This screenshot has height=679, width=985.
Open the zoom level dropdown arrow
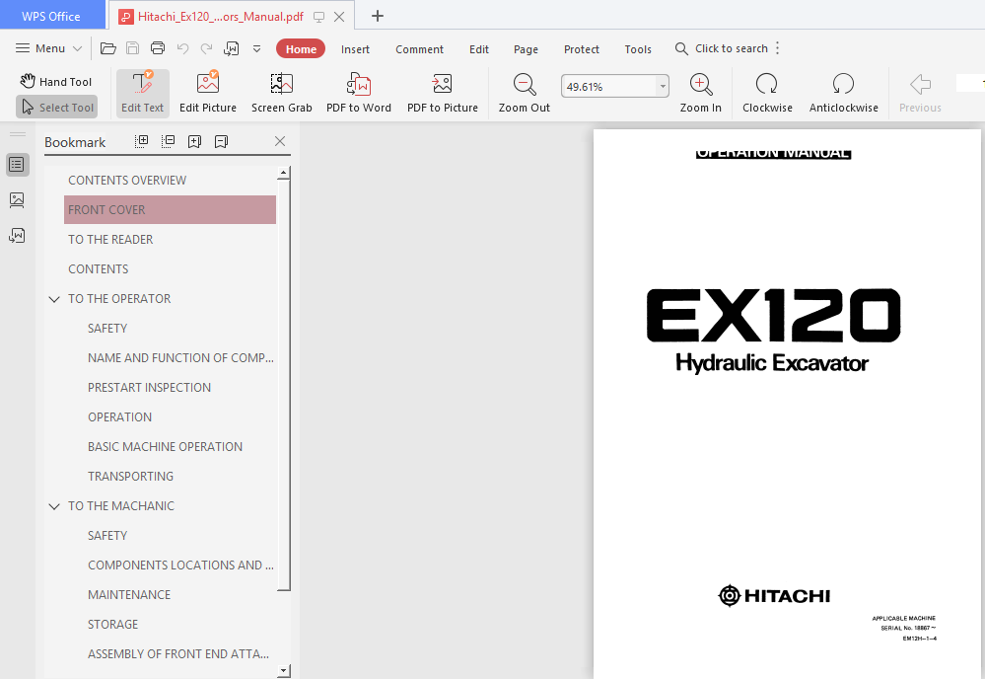click(663, 86)
